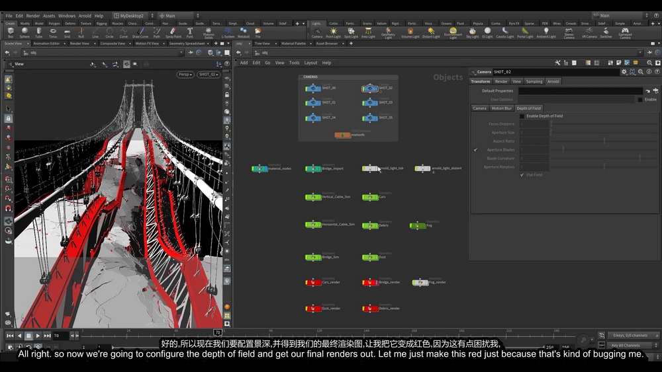Viewport: 662px width, 372px height.
Task: Add a Gamepad Camera from the shelf
Action: 625,33
